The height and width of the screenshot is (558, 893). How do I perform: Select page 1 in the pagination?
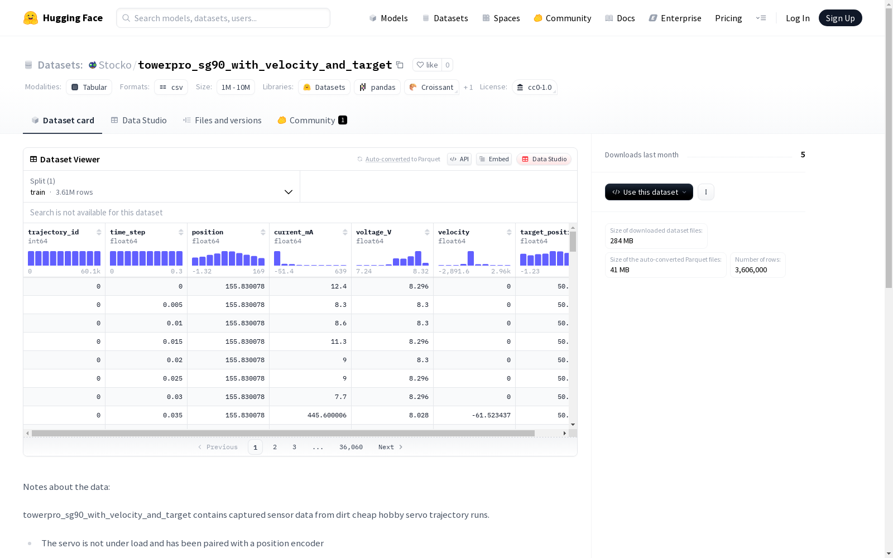[255, 447]
